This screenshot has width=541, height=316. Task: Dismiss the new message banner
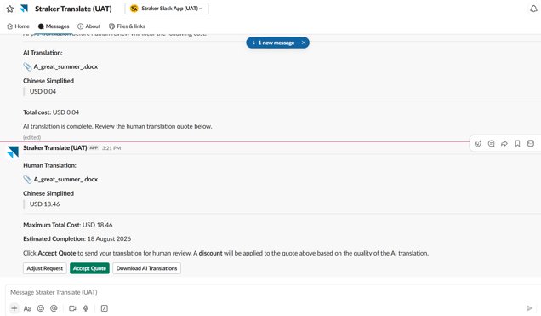(x=304, y=43)
